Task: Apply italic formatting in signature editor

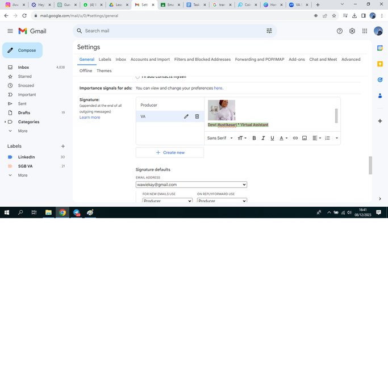Action: coord(263,138)
